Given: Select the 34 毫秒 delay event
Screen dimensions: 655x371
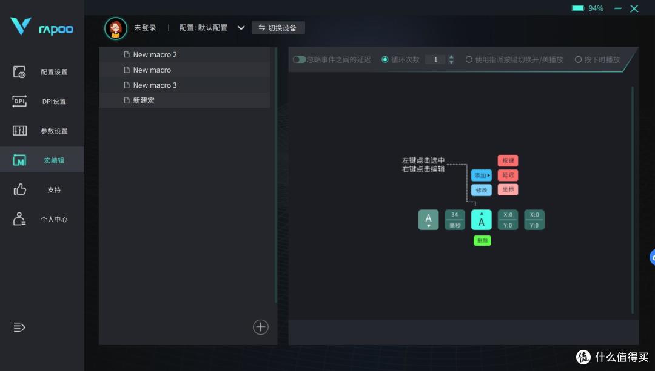Looking at the screenshot, I should tap(455, 220).
